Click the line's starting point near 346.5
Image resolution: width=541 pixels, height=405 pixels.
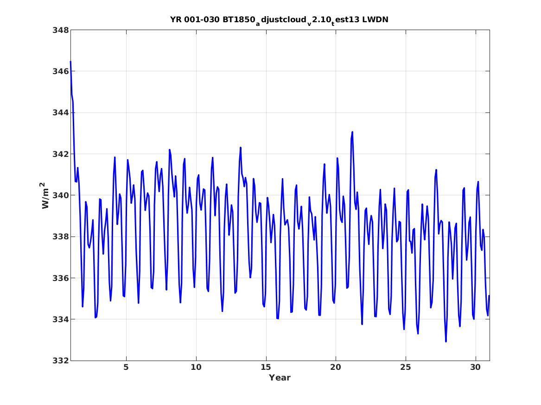click(71, 62)
